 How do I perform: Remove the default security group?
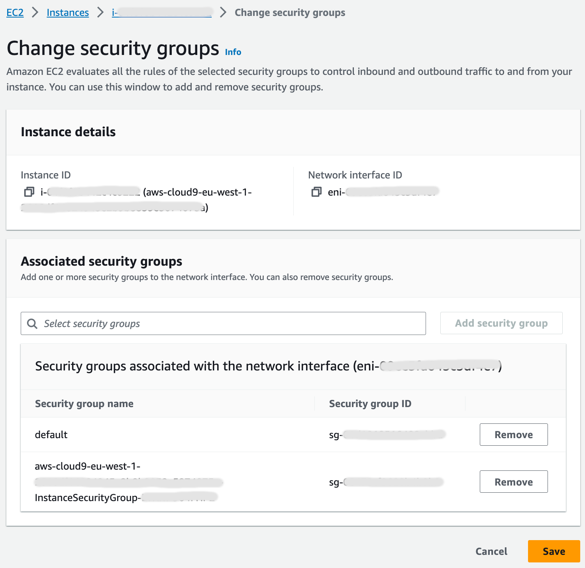pos(513,435)
